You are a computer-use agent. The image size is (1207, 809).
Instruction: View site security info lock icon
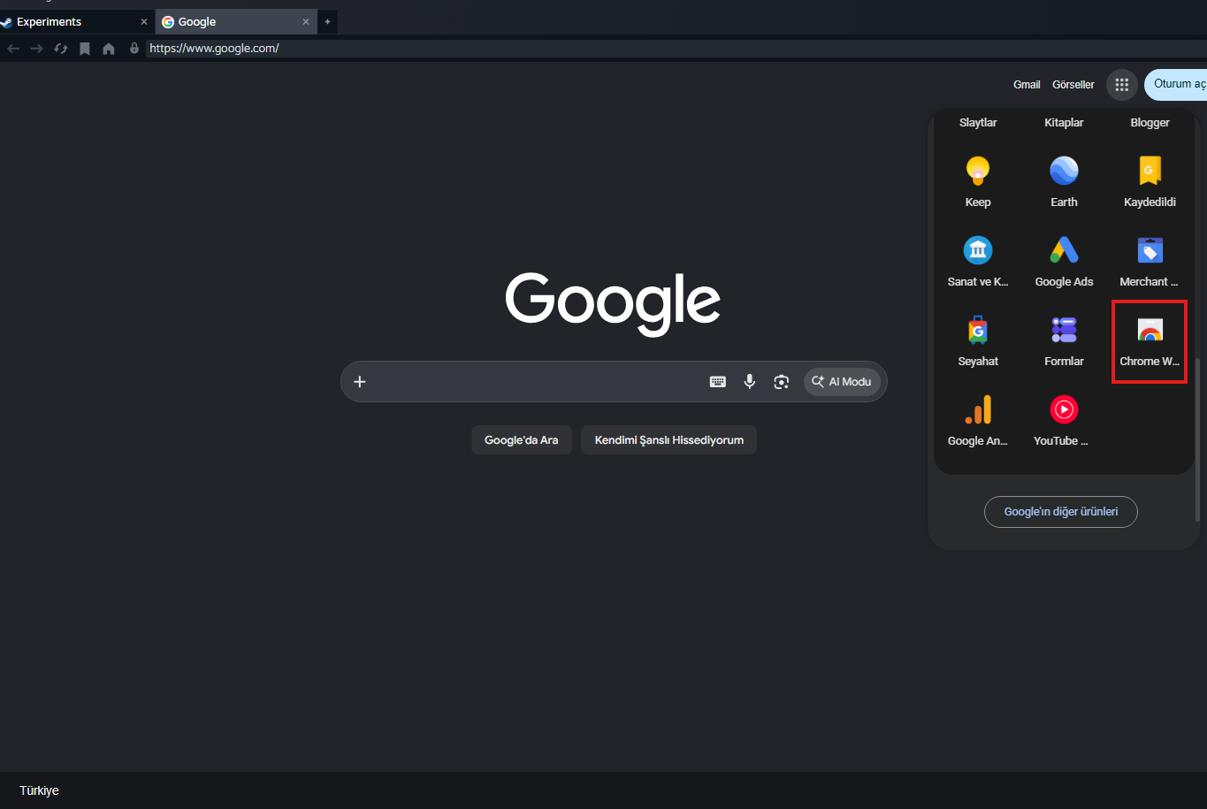pyautogui.click(x=134, y=49)
